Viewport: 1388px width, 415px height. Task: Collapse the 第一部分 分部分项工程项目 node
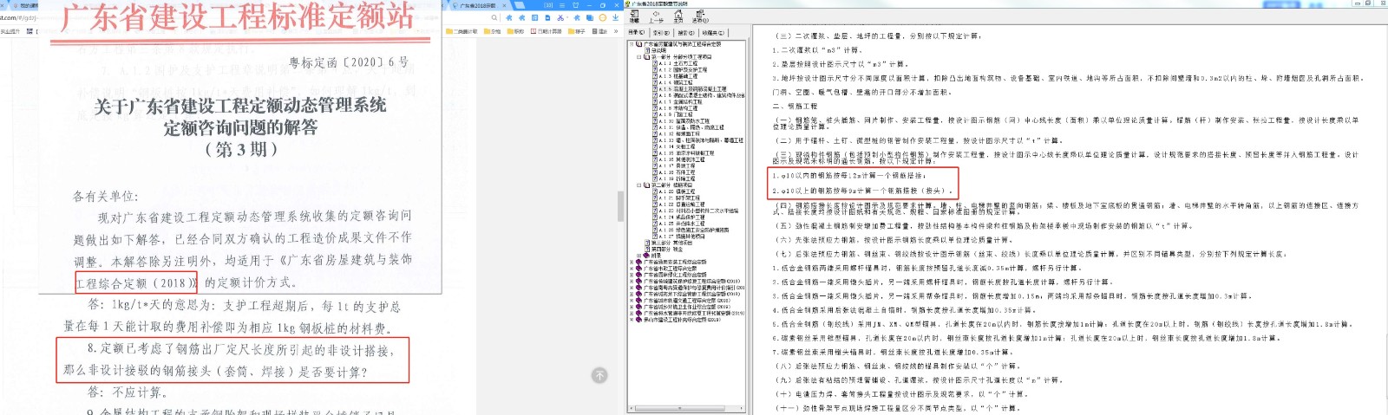point(638,57)
